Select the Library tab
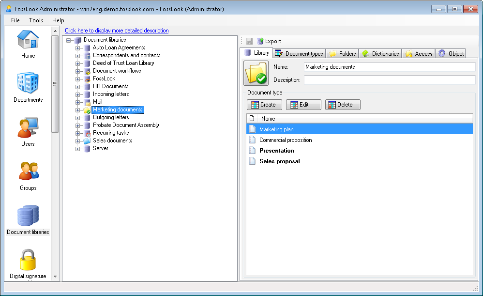Screen dimensions: 483x296 (x=257, y=53)
